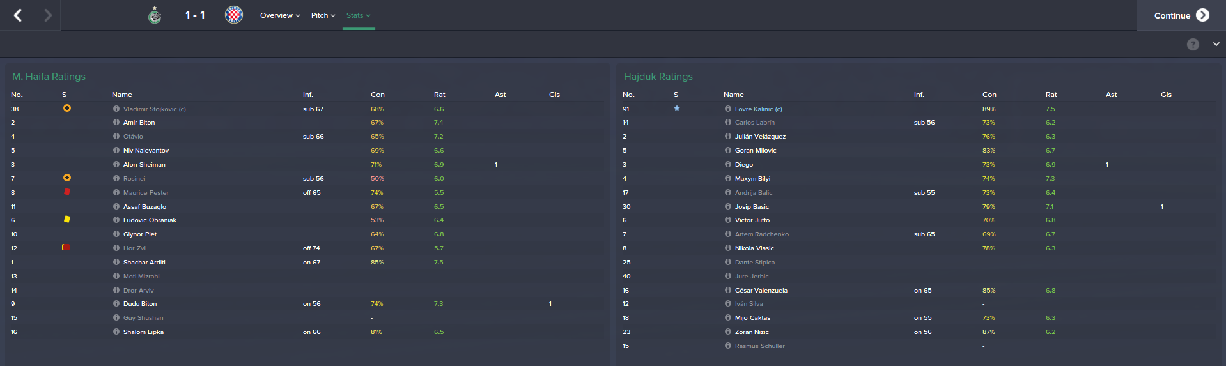Open the M. Haifa club badge
This screenshot has height=366, width=1226.
(155, 15)
